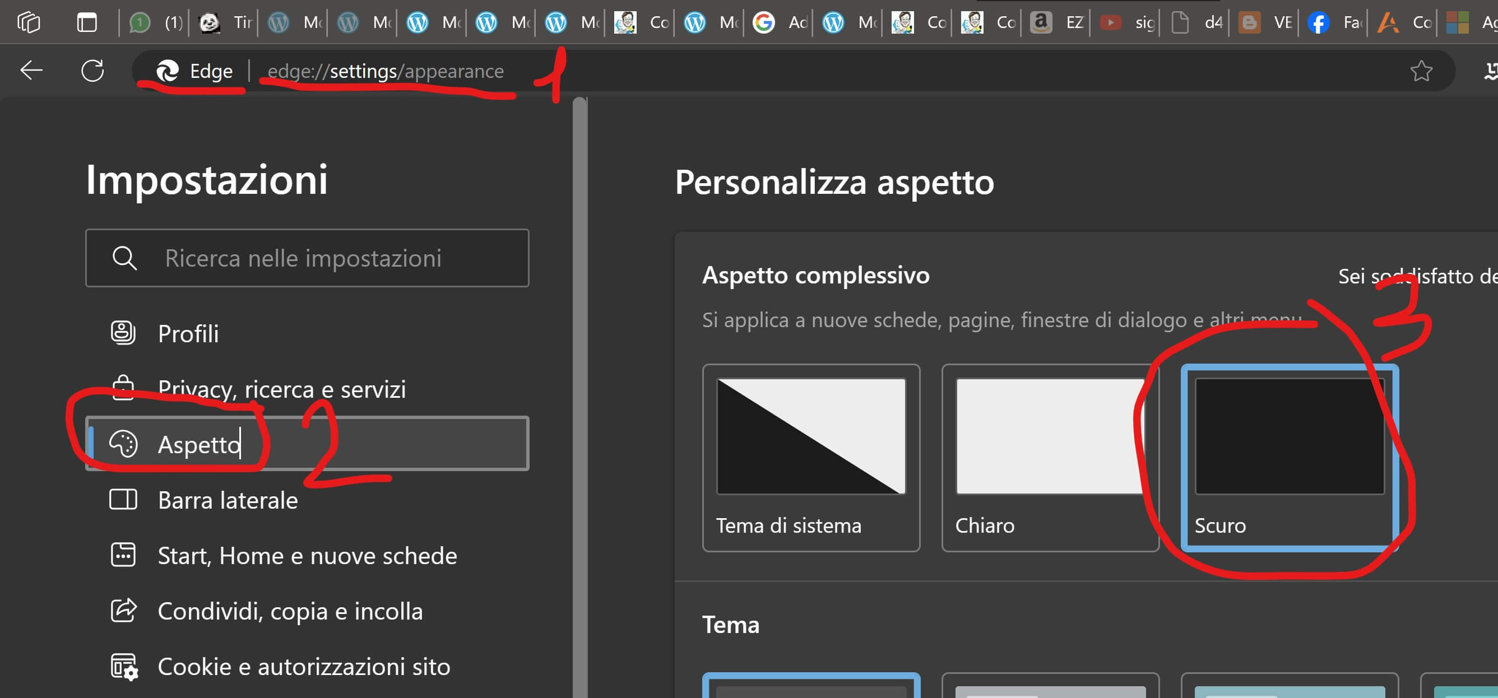
Task: Open Profili settings section
Action: (x=188, y=334)
